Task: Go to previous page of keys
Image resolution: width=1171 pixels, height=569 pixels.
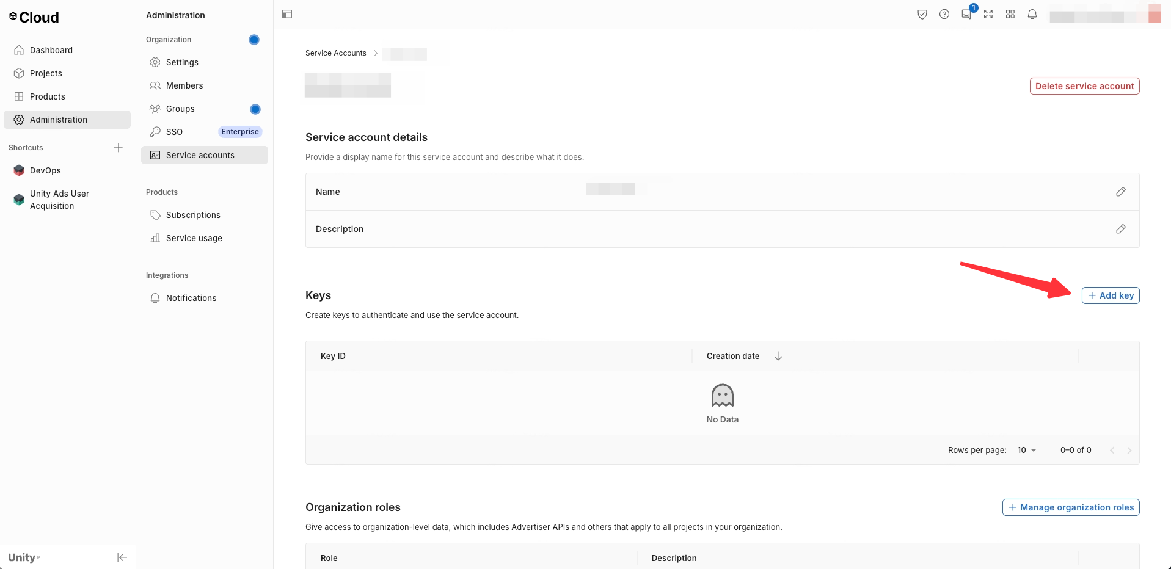Action: (1112, 450)
